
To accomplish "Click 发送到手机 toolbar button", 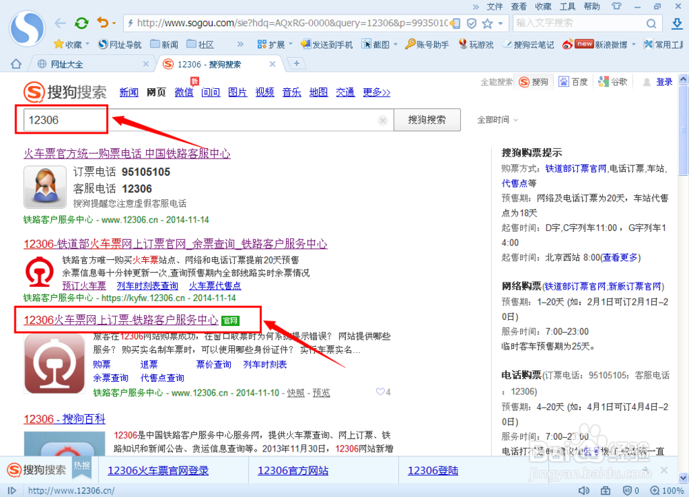I will pos(327,44).
